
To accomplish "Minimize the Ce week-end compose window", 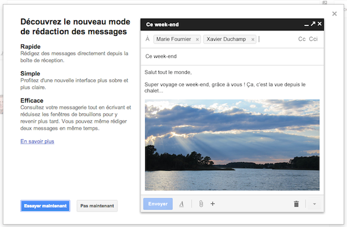I will click(307, 25).
